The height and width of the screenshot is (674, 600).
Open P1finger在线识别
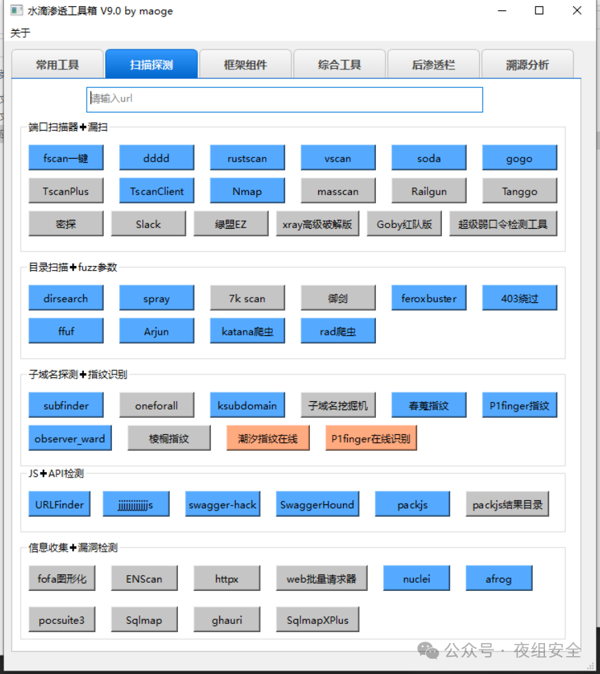[371, 438]
